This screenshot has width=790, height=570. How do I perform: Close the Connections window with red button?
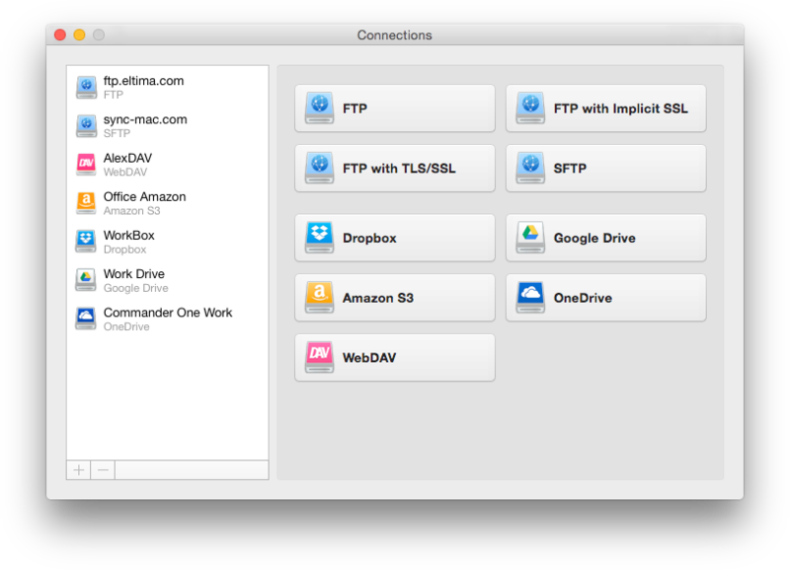[x=60, y=35]
